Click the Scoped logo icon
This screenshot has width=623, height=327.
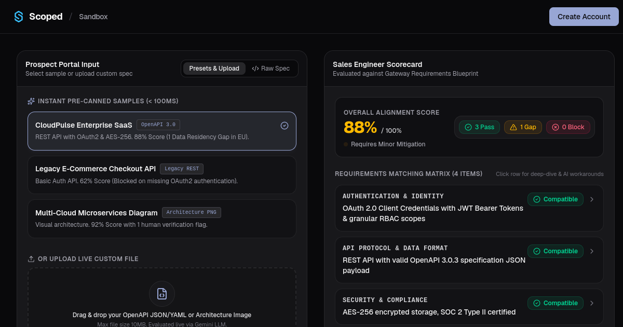(x=19, y=17)
